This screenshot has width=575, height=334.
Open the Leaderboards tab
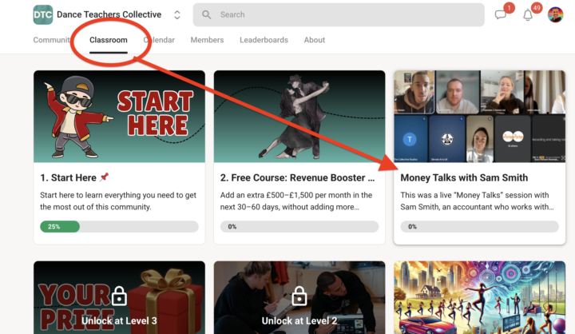(x=264, y=40)
